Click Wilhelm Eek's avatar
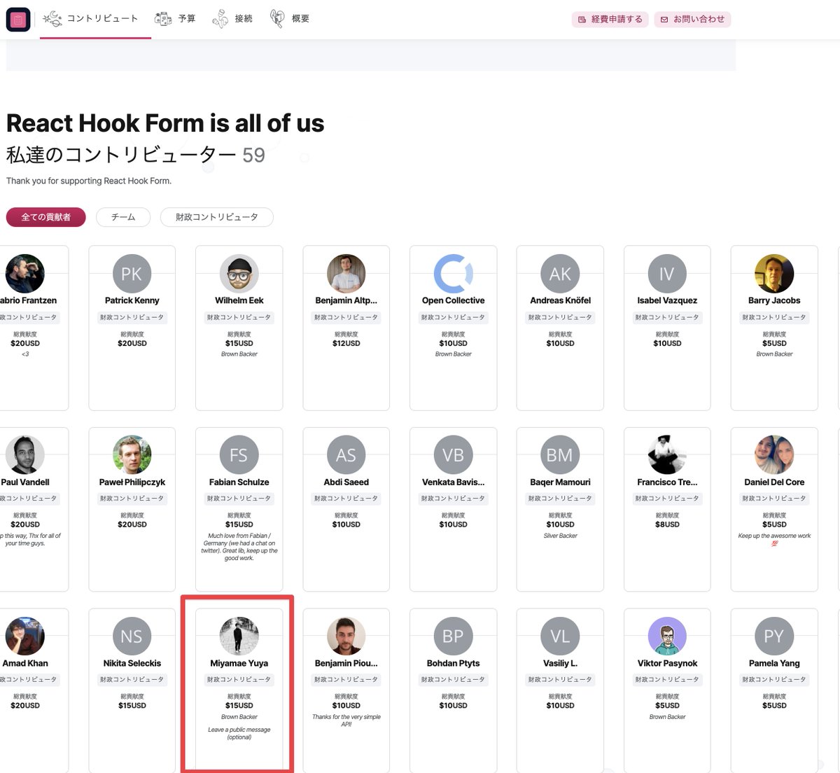The image size is (840, 773). tap(239, 274)
